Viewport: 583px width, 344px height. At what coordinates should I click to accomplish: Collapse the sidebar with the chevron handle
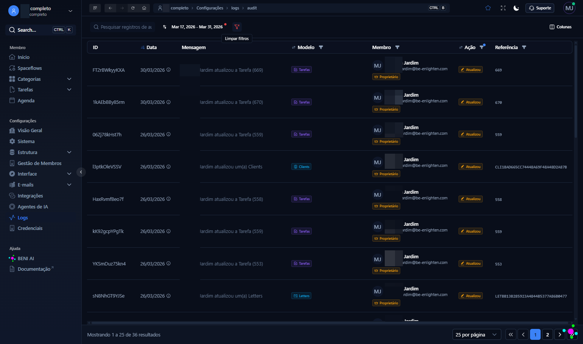tap(81, 172)
